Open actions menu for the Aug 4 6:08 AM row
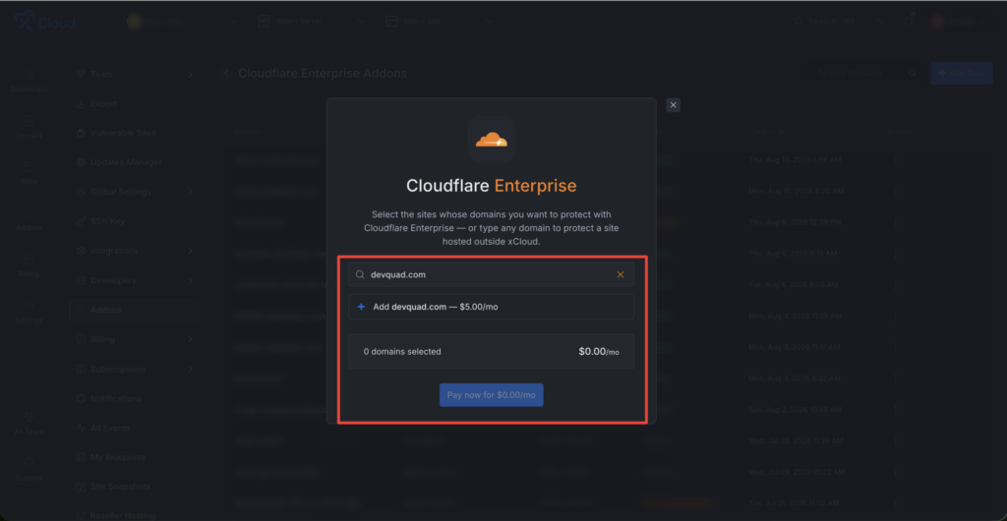 [x=895, y=284]
